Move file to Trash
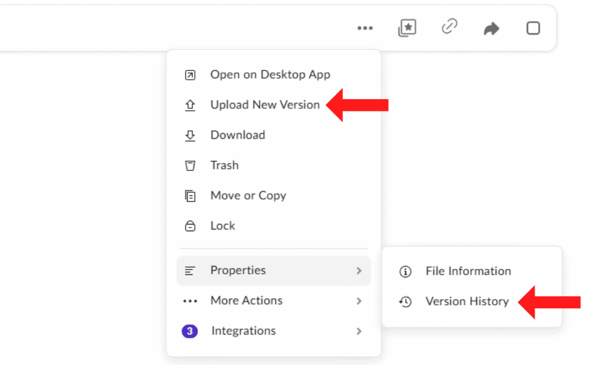The height and width of the screenshot is (365, 609). click(274, 165)
